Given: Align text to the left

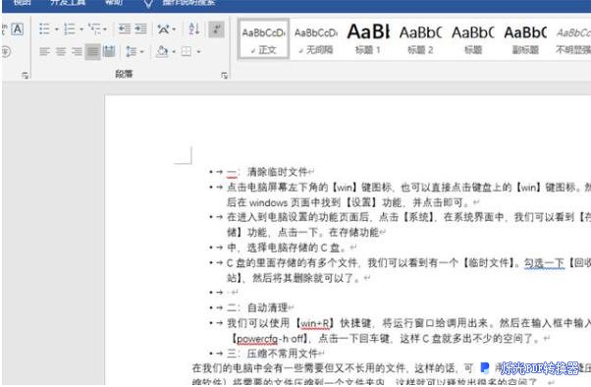Looking at the screenshot, I should click(44, 51).
